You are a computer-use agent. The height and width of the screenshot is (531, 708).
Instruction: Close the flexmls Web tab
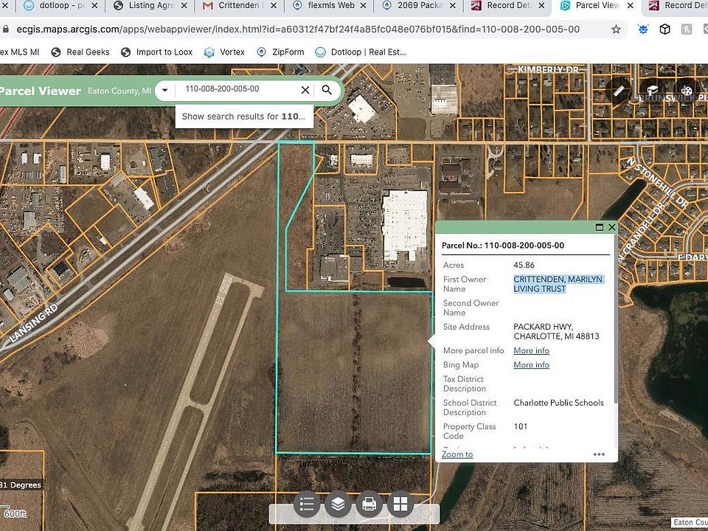[364, 6]
